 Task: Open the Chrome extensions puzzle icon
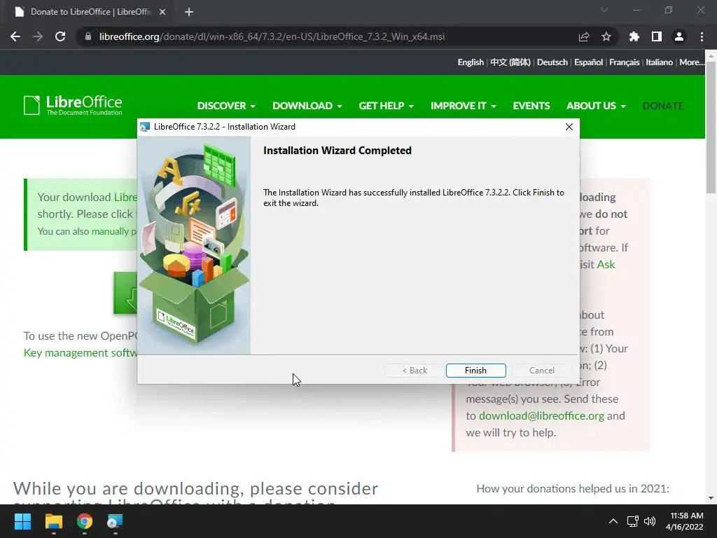tap(634, 36)
